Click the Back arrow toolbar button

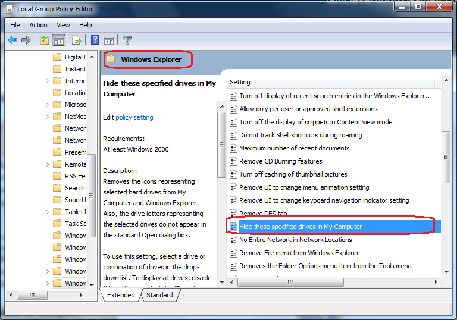point(12,40)
